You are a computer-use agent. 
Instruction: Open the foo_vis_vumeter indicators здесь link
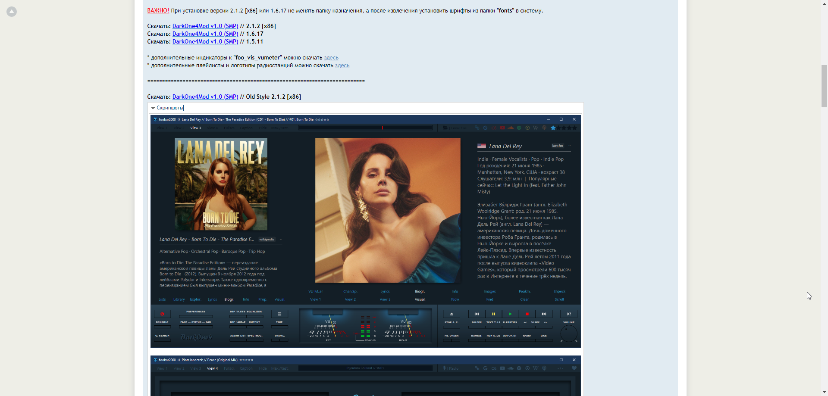331,58
